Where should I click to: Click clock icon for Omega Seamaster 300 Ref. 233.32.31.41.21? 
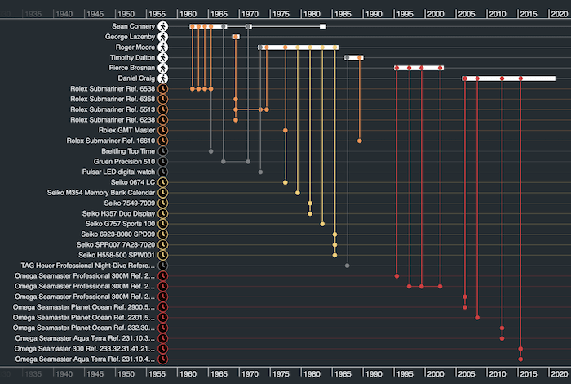coord(163,349)
